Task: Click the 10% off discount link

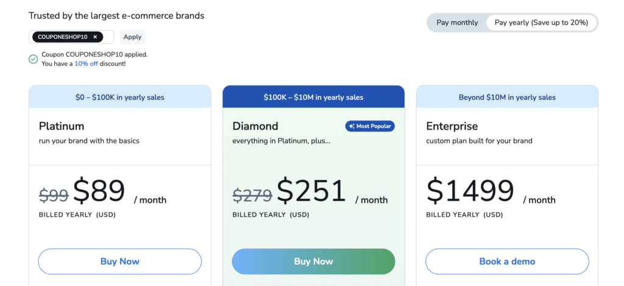Action: (86, 63)
